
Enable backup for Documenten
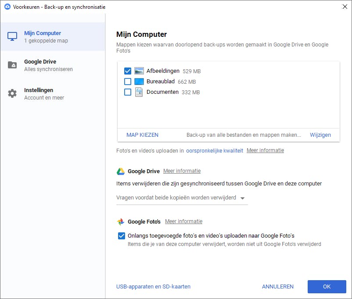pyautogui.click(x=128, y=92)
